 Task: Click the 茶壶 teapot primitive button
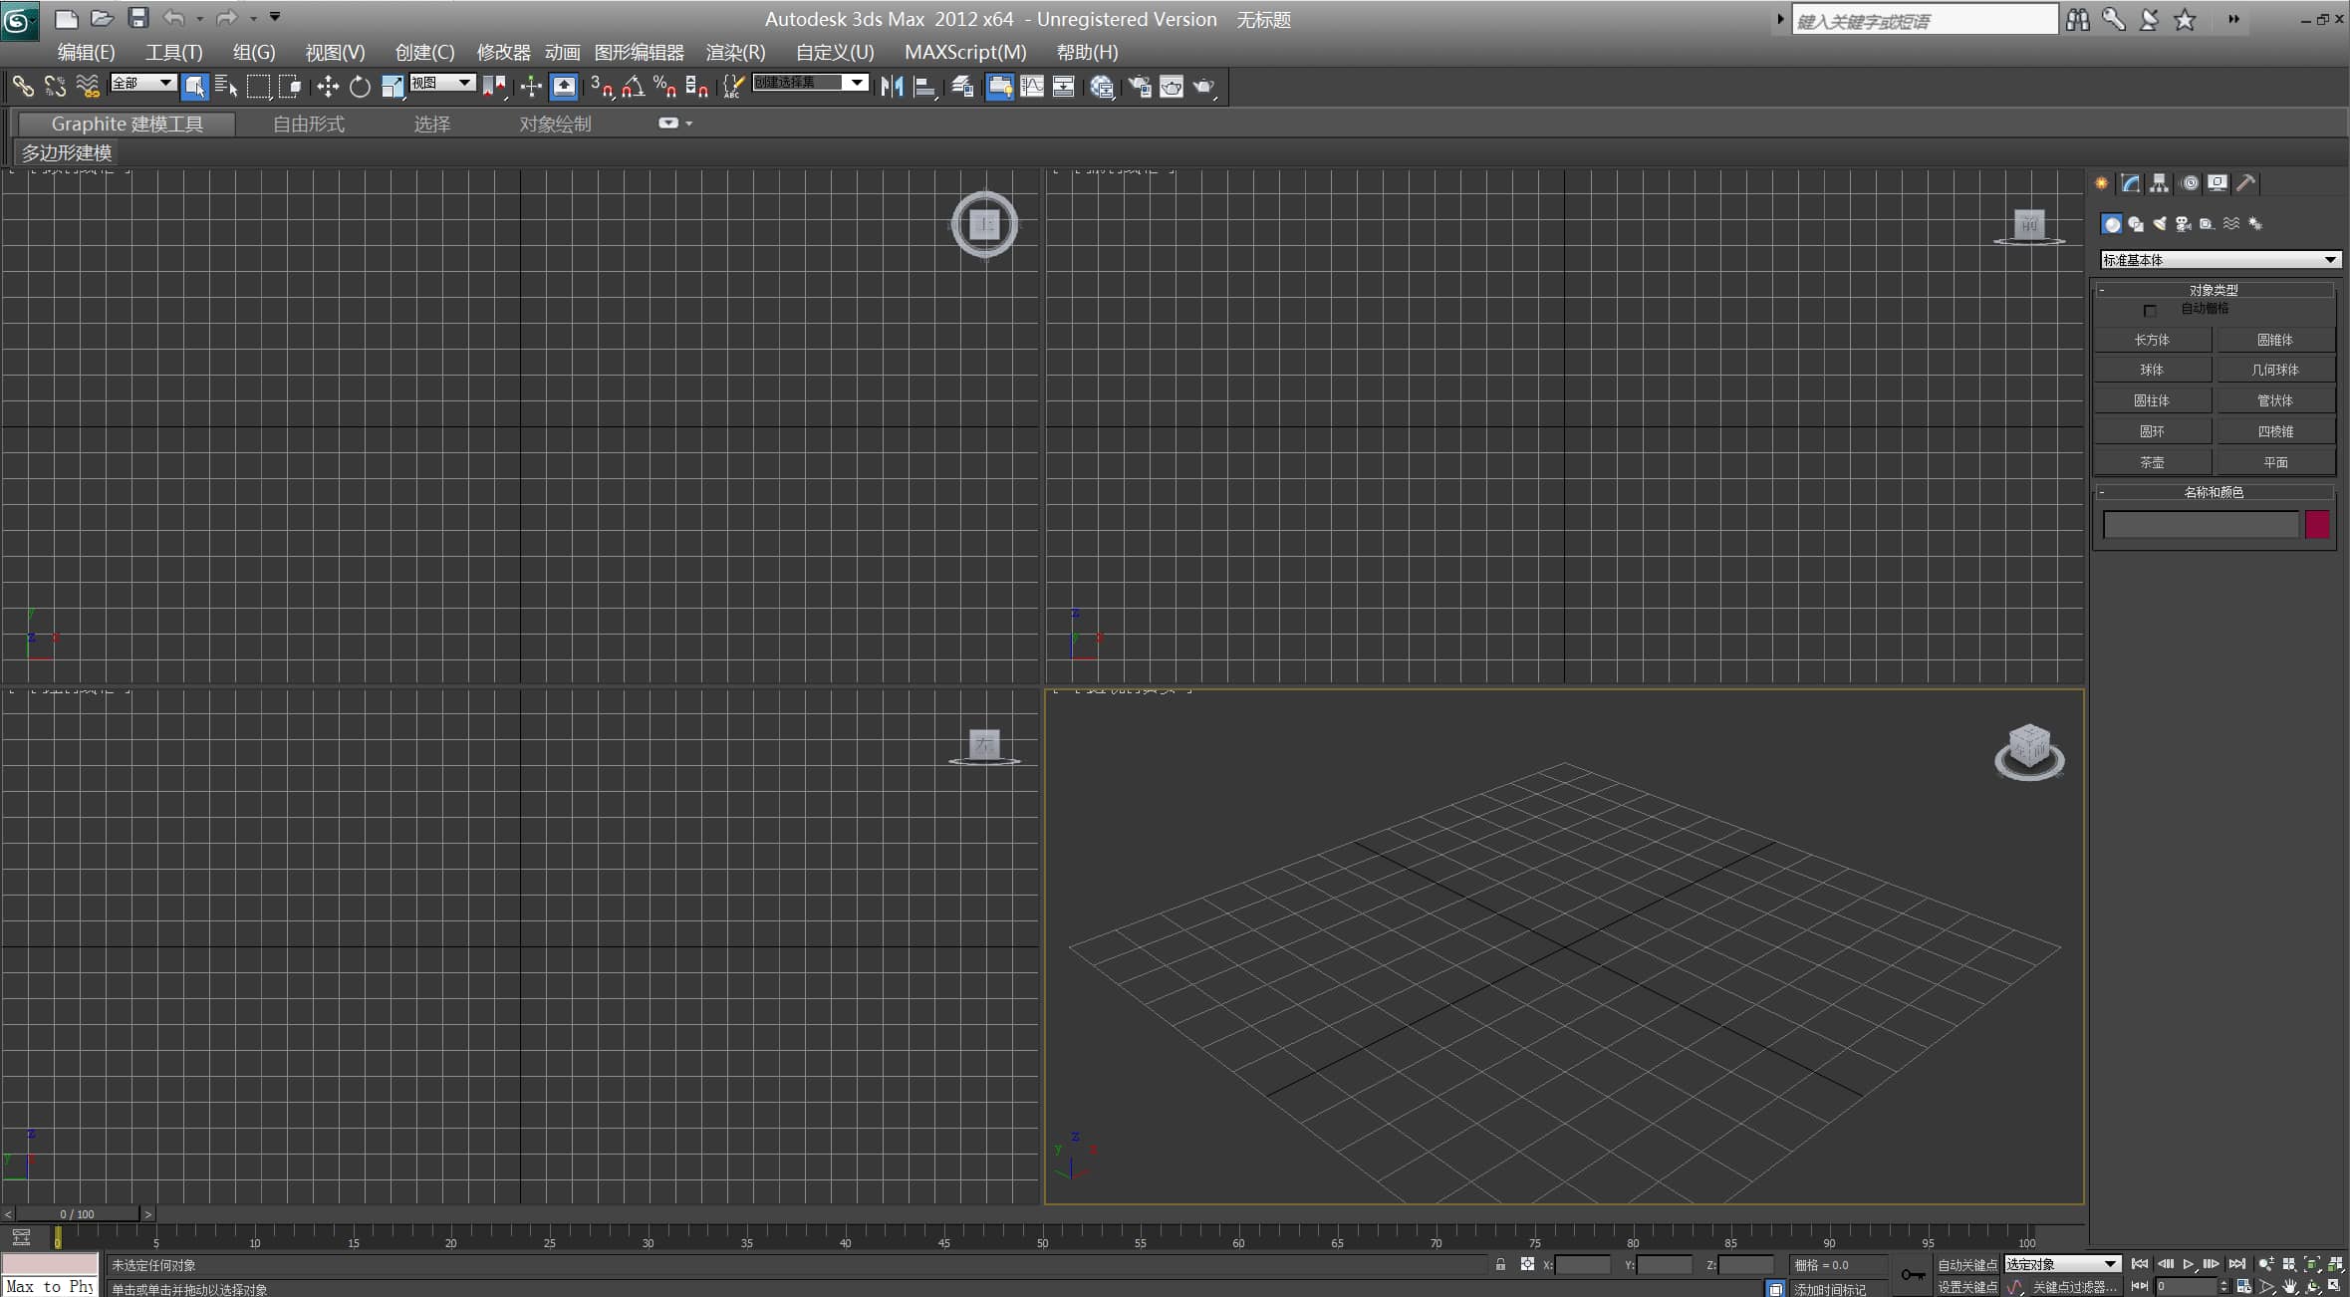pyautogui.click(x=2152, y=462)
